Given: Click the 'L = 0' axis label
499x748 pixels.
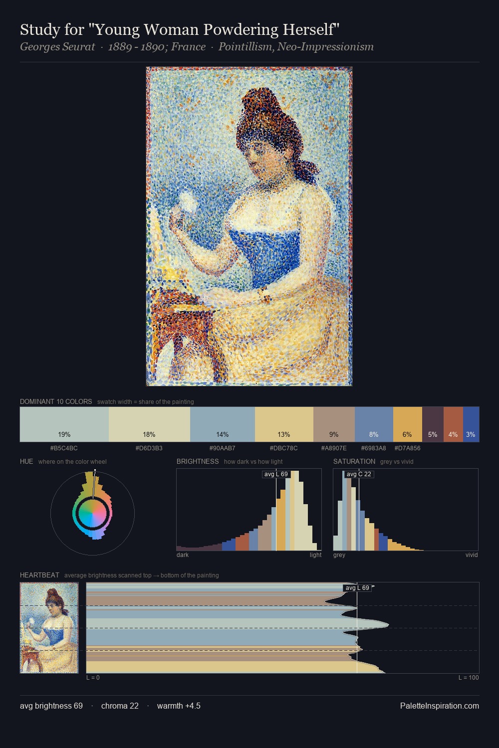Looking at the screenshot, I should [x=93, y=678].
